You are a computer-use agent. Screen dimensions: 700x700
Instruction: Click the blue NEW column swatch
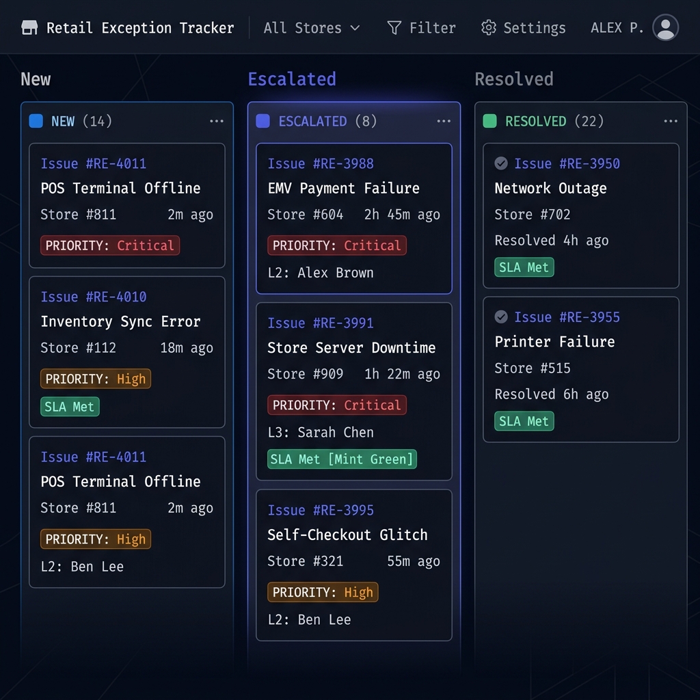(x=36, y=121)
